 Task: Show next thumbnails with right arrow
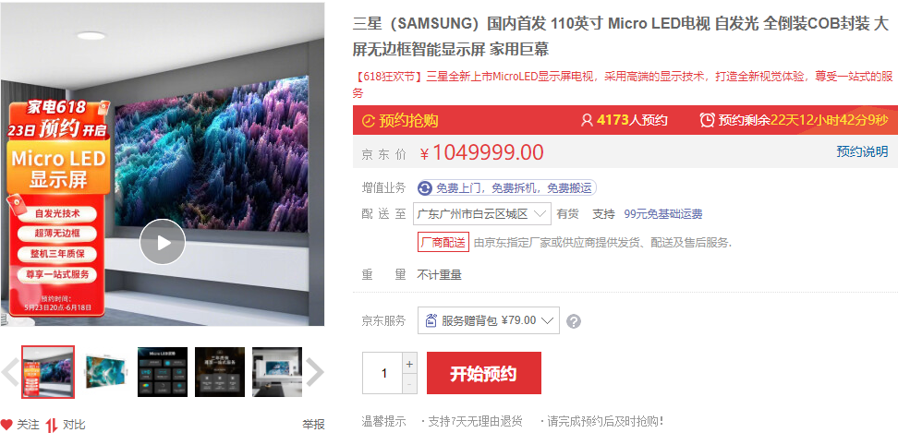[x=314, y=372]
